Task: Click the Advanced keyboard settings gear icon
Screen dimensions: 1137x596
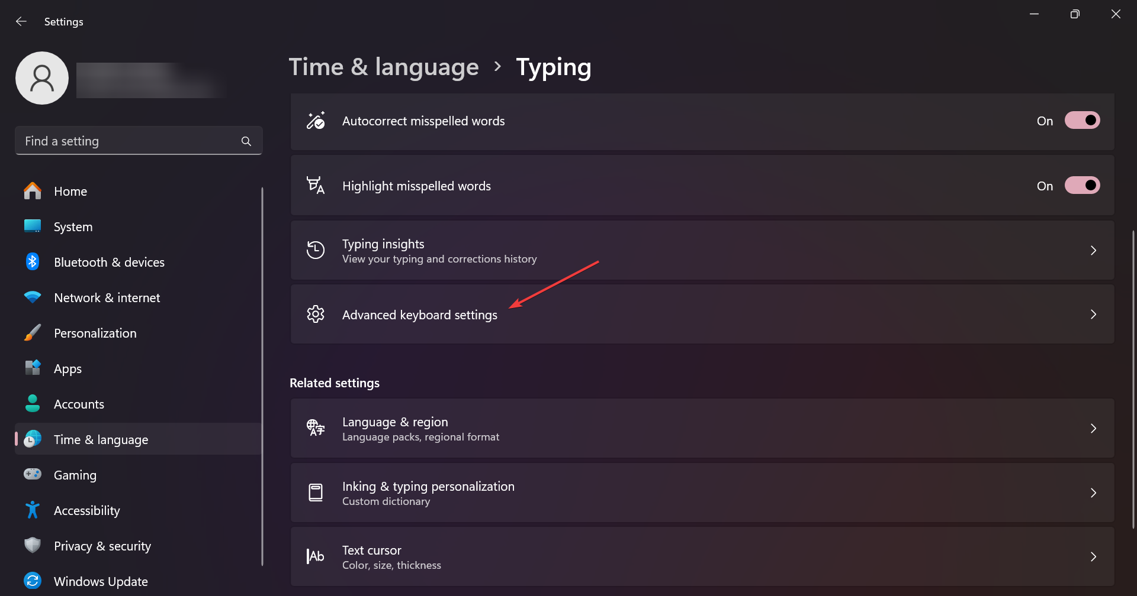Action: coord(316,314)
